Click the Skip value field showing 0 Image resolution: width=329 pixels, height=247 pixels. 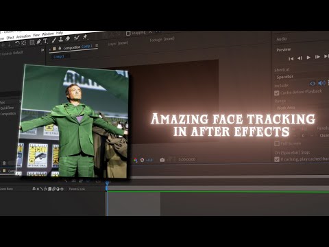point(303,136)
